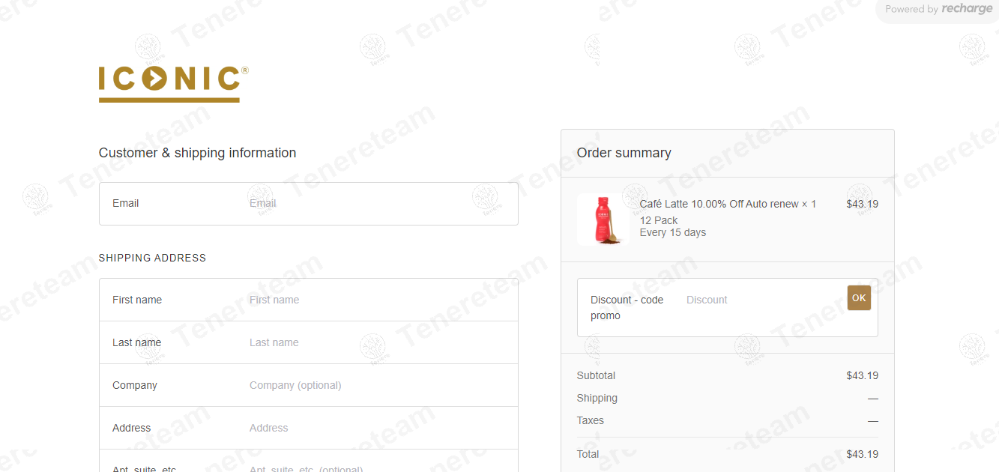
Task: Click the Order summary heading
Action: click(x=624, y=153)
